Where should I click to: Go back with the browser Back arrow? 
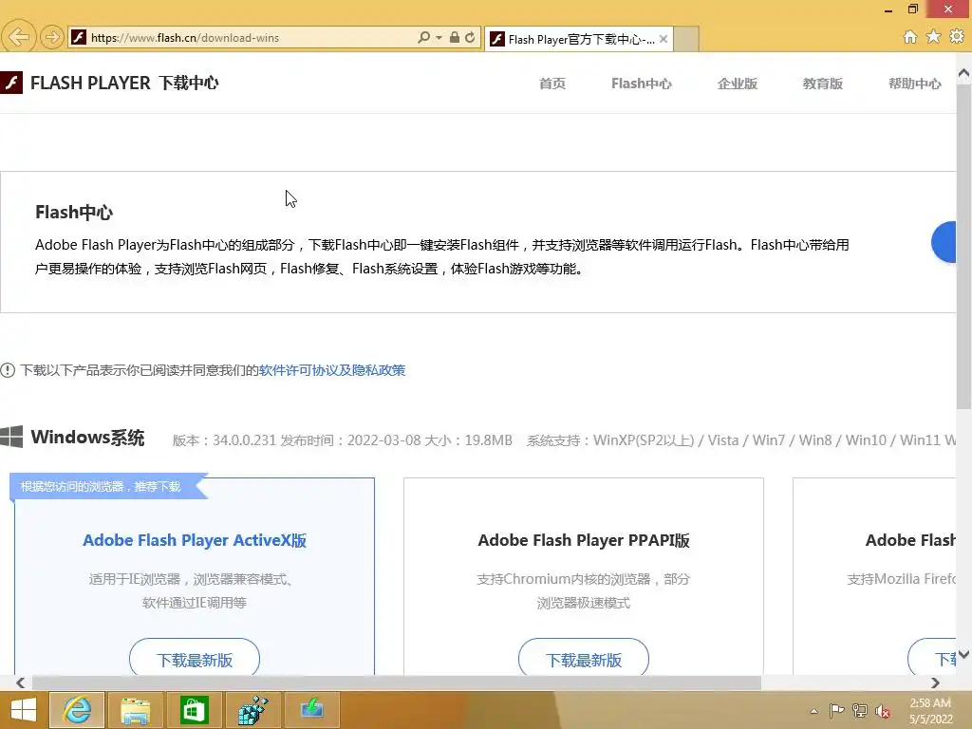click(x=19, y=37)
